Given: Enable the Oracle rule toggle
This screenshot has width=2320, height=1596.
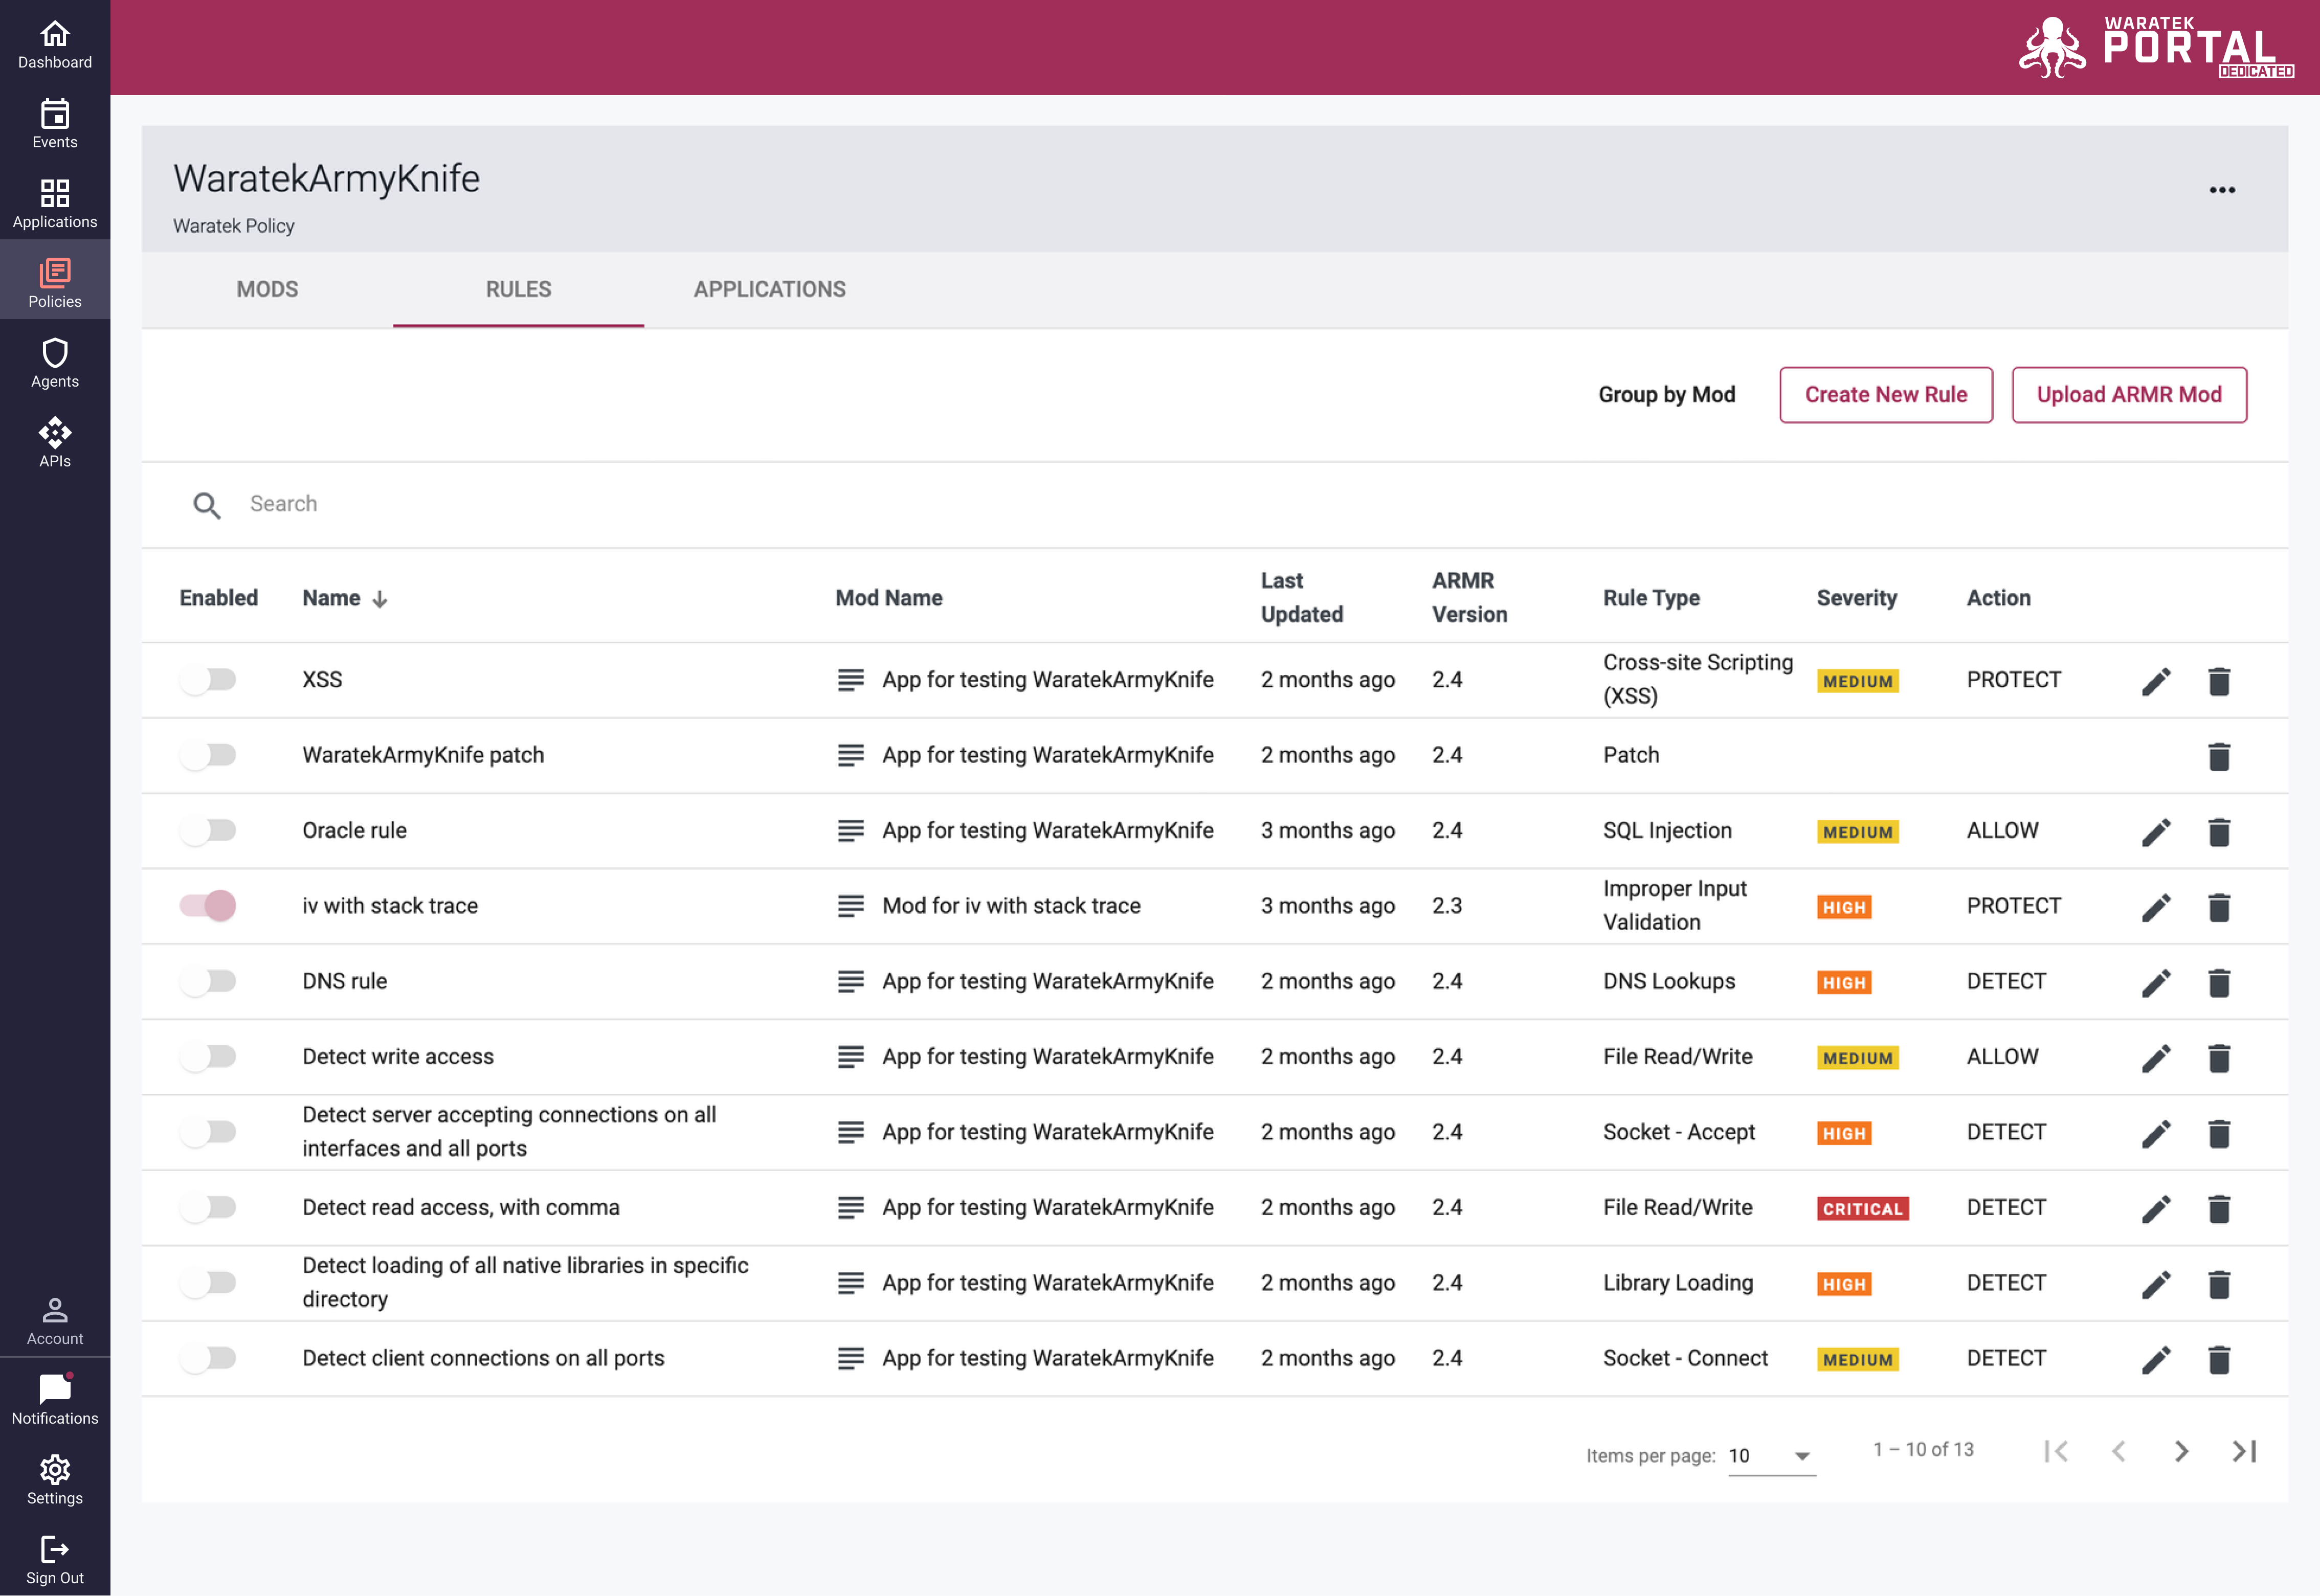Looking at the screenshot, I should click(208, 830).
